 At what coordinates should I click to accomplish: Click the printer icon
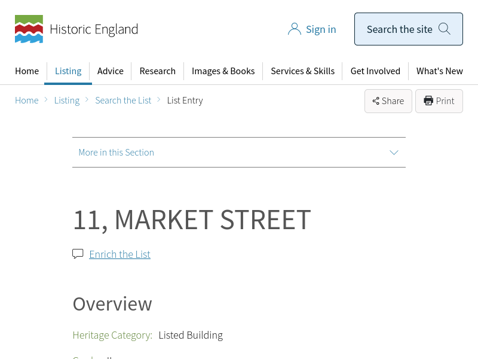(428, 101)
